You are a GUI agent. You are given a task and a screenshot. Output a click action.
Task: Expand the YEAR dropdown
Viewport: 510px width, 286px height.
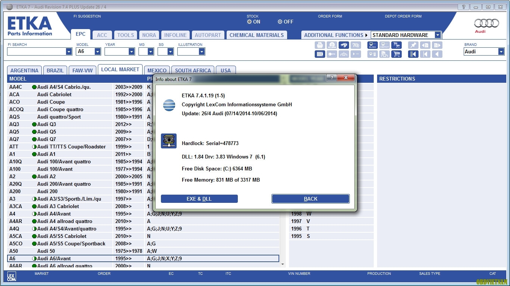(131, 52)
